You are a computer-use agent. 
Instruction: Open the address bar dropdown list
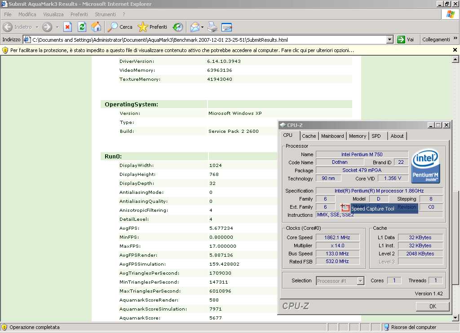(x=389, y=39)
